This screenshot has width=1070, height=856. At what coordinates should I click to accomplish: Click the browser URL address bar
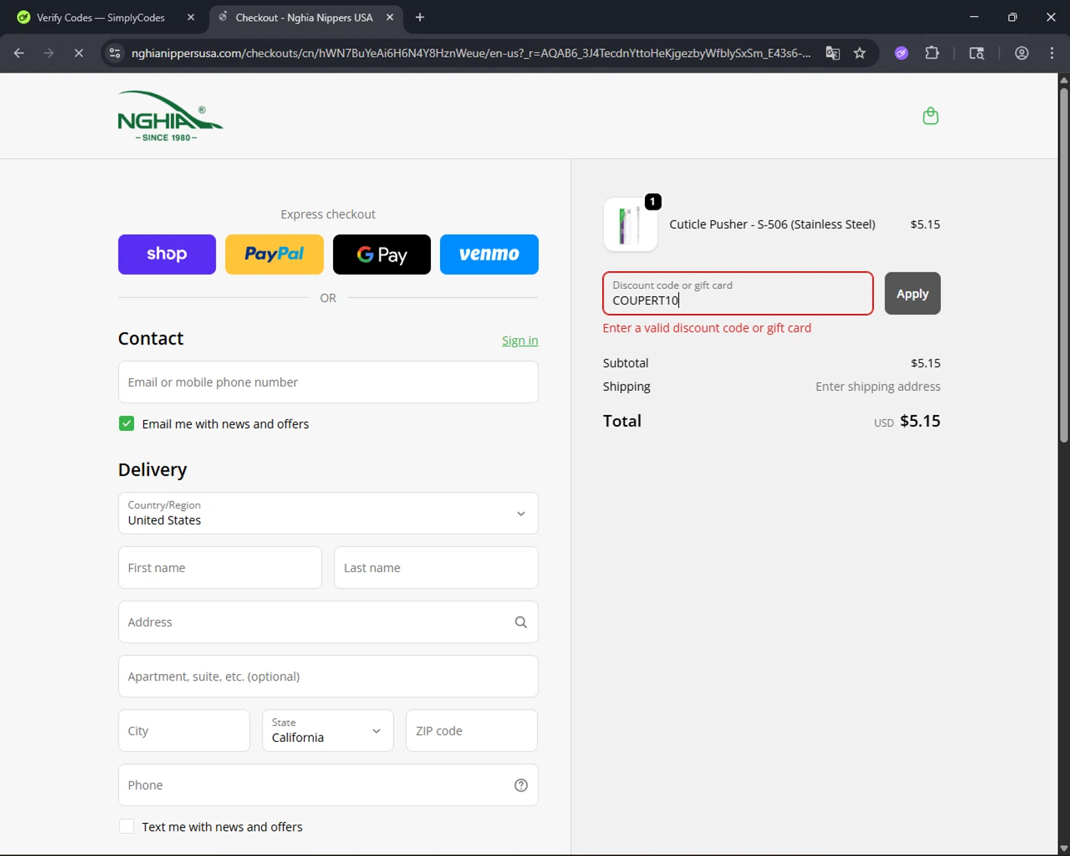(471, 53)
